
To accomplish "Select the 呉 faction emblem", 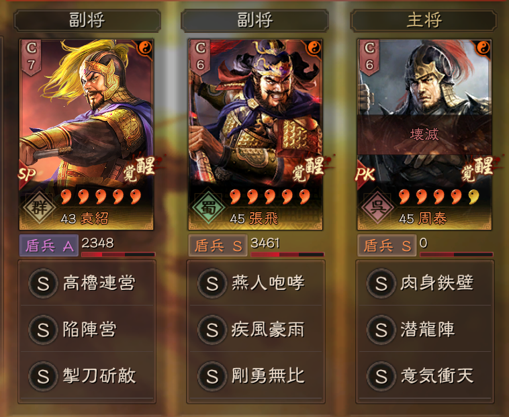I will (x=377, y=207).
